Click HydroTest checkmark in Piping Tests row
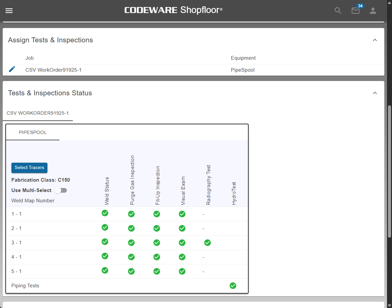 coord(233,286)
